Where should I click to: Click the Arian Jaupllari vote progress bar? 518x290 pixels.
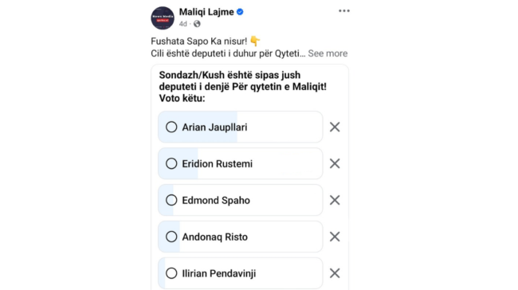pyautogui.click(x=241, y=127)
